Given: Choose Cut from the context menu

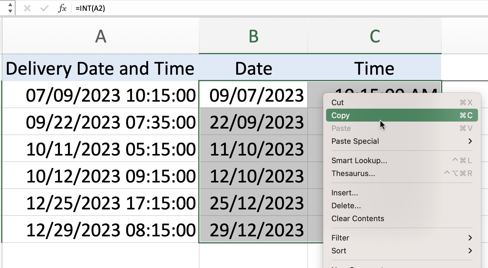Looking at the screenshot, I should (x=402, y=103).
